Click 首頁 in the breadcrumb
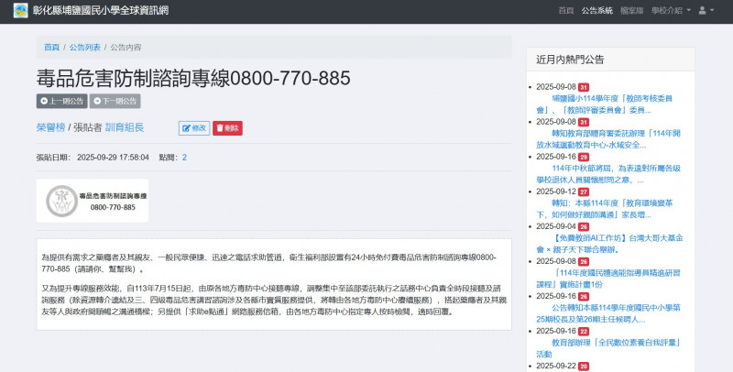The height and width of the screenshot is (372, 733). point(51,47)
